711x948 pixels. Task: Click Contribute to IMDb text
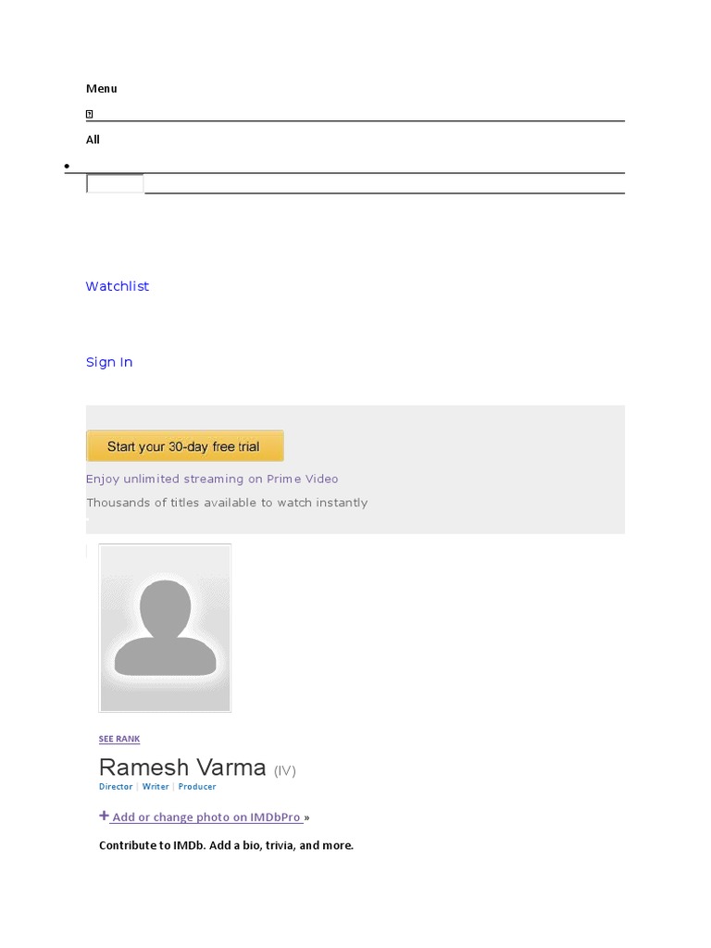point(226,845)
